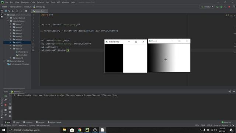Expand the lesson_4 folder
Image resolution: width=236 pixels, height=133 pixels.
tap(11, 33)
